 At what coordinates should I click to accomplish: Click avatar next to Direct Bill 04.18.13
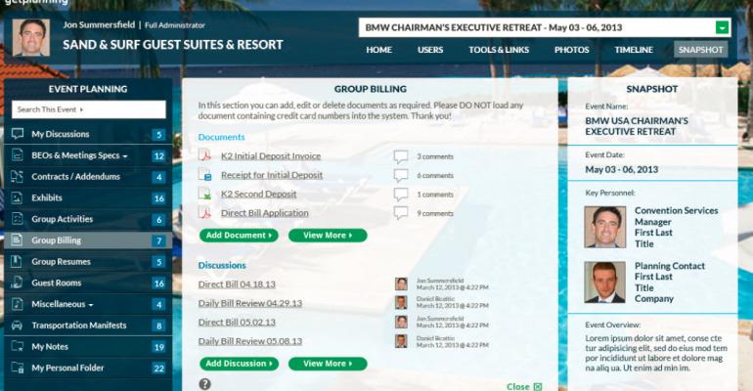(402, 283)
